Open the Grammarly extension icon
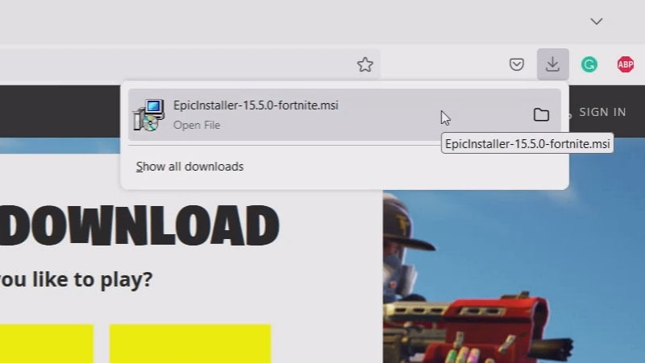Viewport: 645px width, 363px height. pos(589,64)
